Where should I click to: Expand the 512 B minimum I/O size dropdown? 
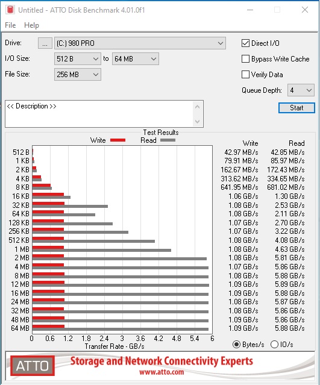point(77,59)
